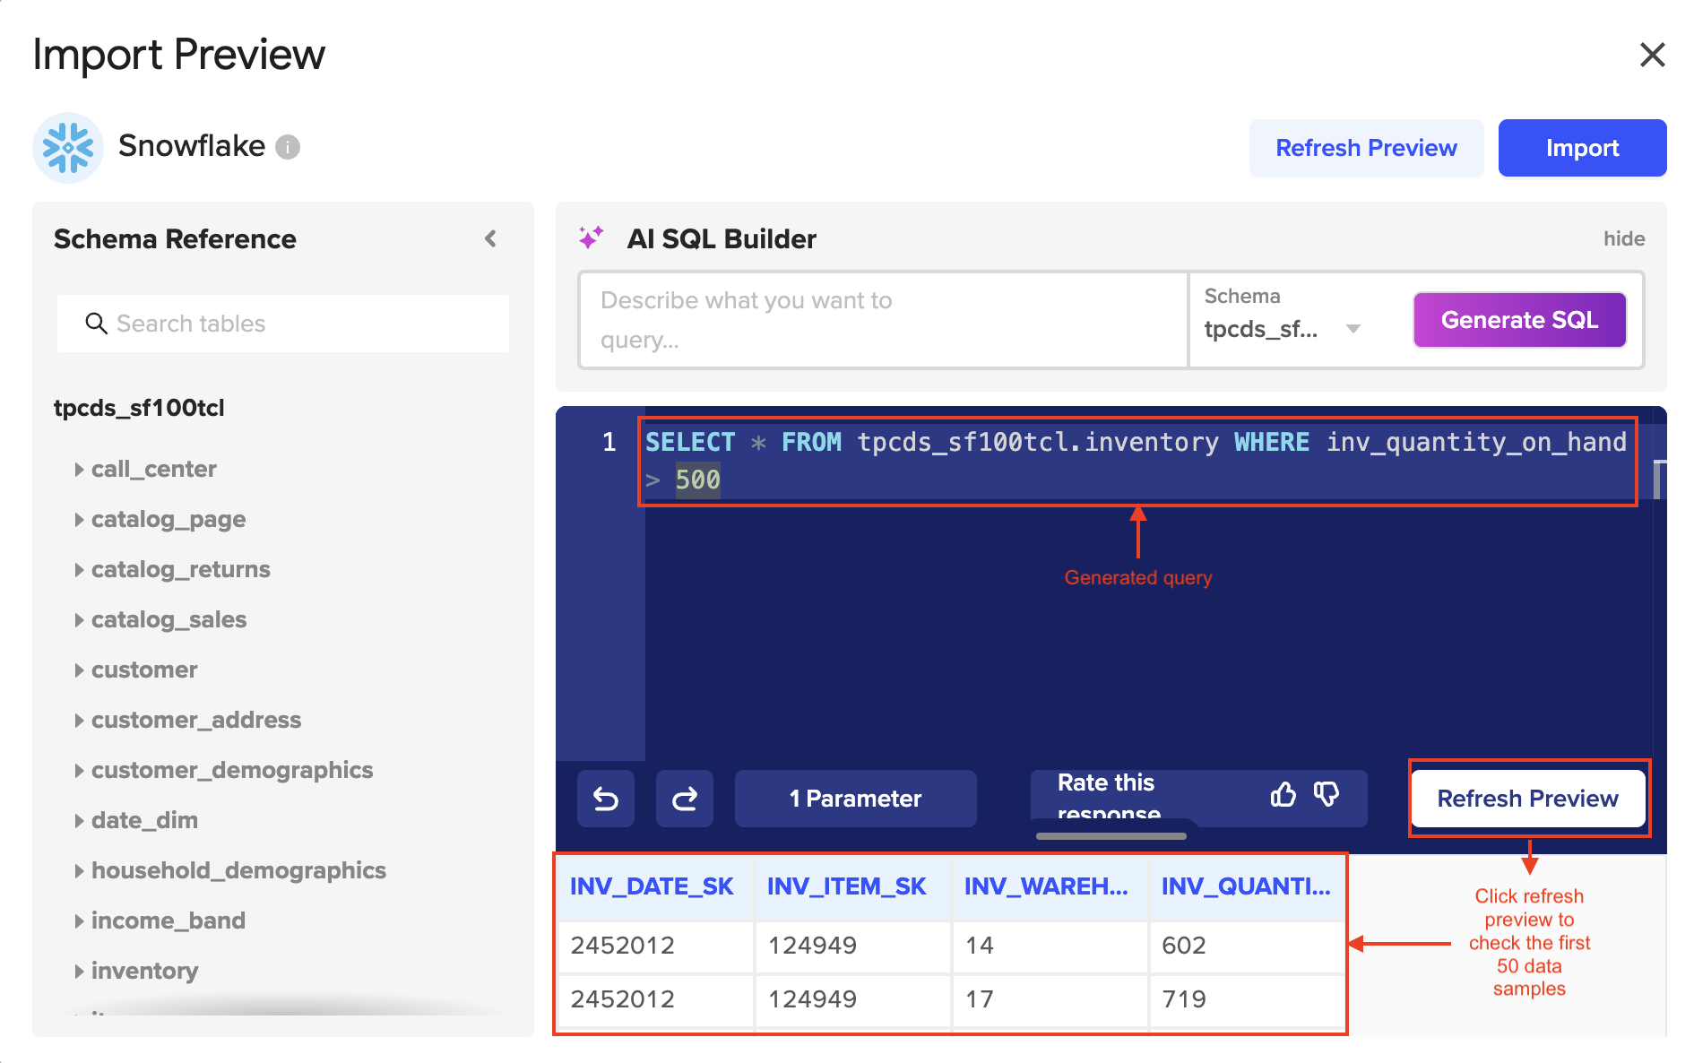Hide the AI SQL Builder

(1623, 238)
